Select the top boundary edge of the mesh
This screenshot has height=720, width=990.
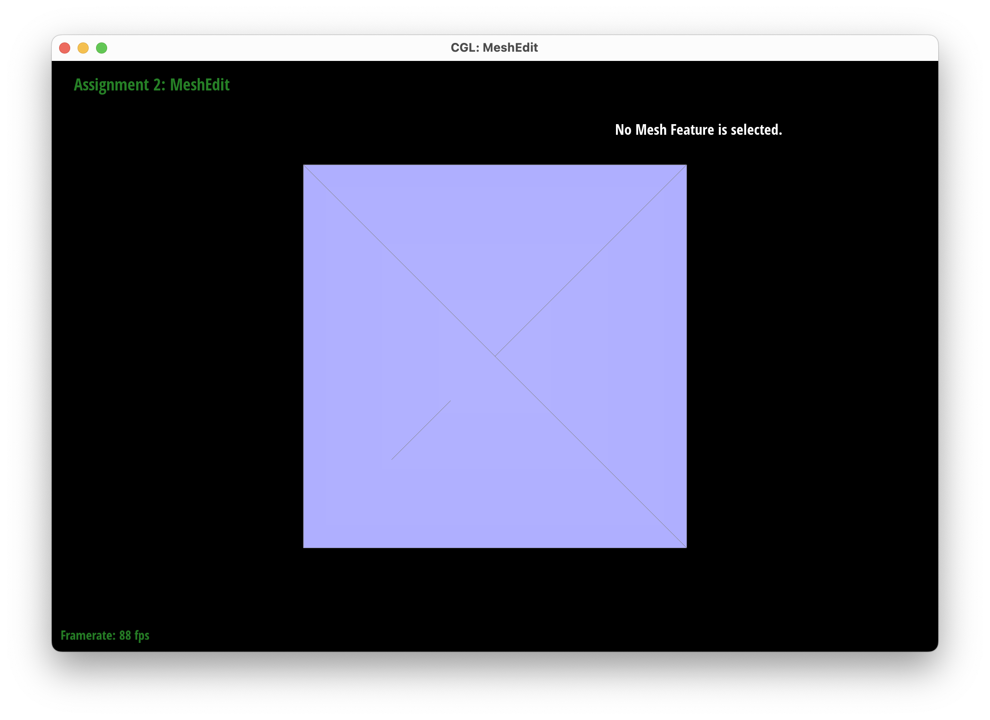coord(495,165)
